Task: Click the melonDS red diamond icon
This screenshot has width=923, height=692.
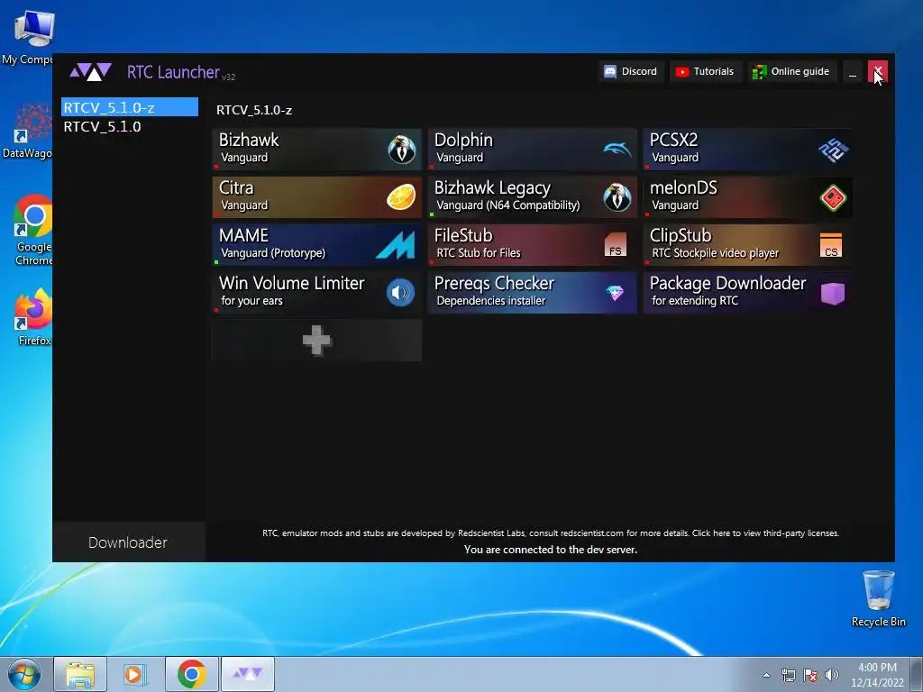Action: 833,197
